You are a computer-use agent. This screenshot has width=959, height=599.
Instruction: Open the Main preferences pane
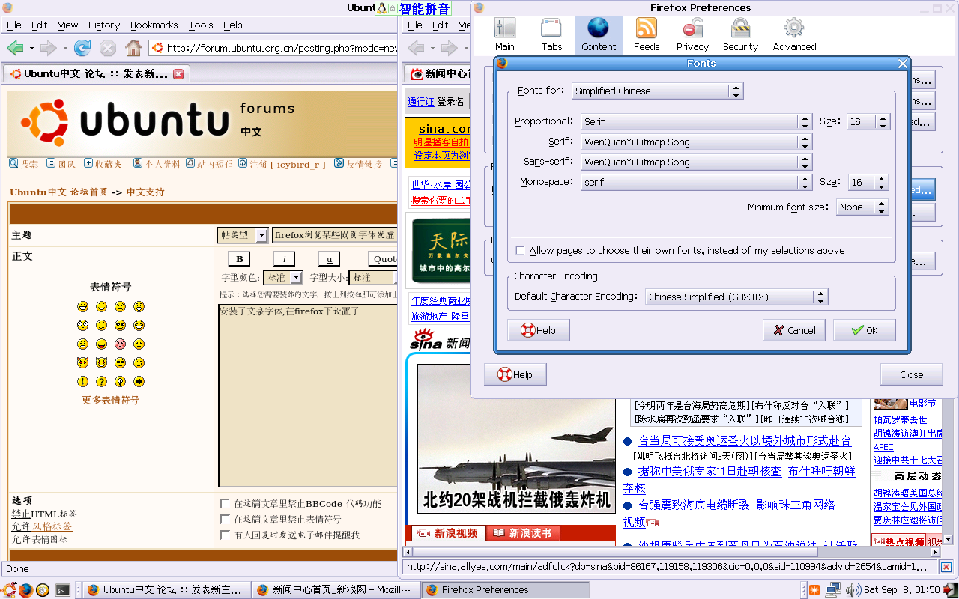pyautogui.click(x=505, y=35)
